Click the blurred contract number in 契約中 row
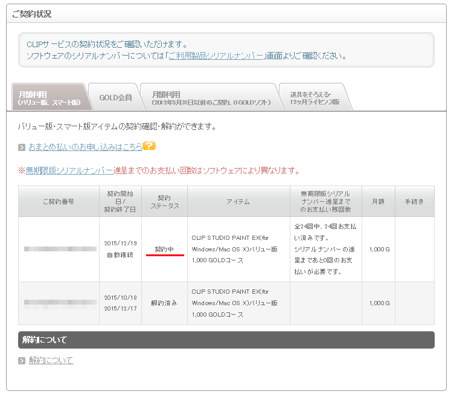The width and height of the screenshot is (454, 397). click(x=60, y=249)
